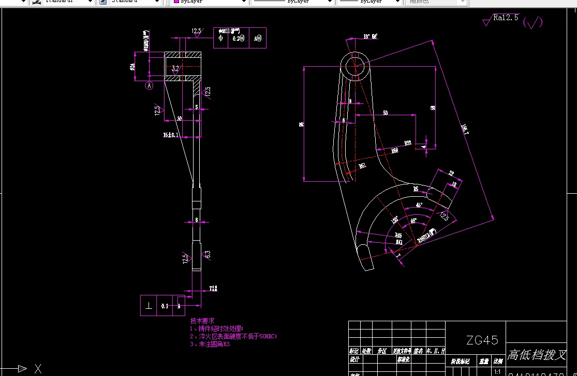Select the 65° angular dimension

pyautogui.click(x=413, y=221)
